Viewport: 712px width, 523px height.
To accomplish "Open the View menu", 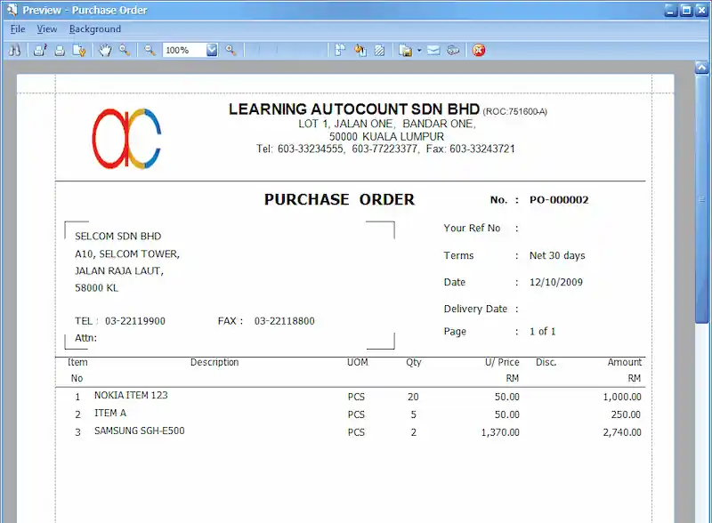I will click(47, 29).
